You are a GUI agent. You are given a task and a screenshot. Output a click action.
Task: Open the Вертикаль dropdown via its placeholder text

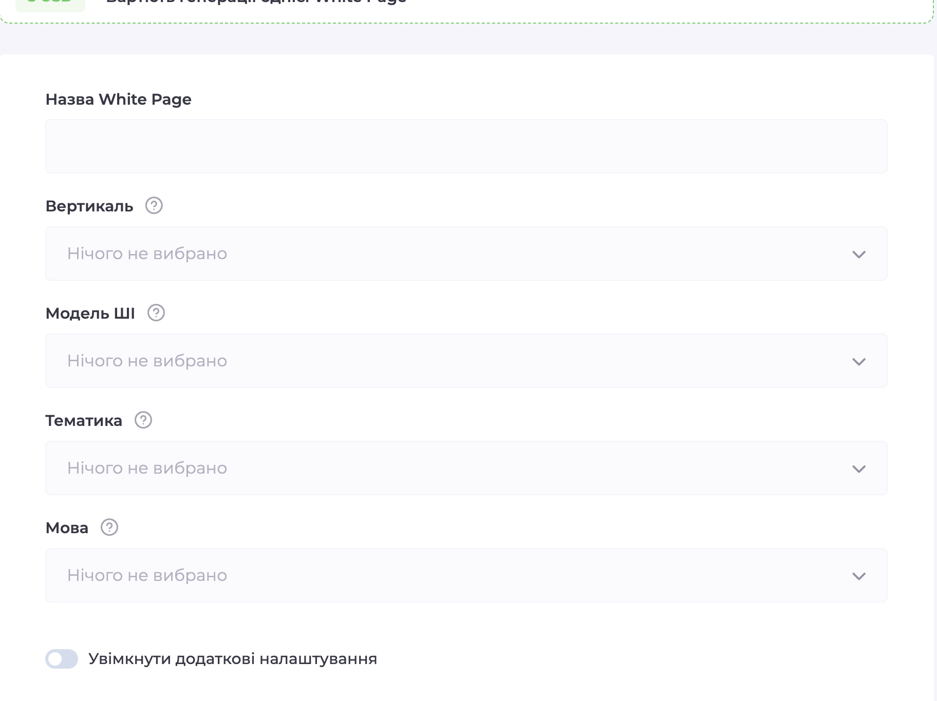pyautogui.click(x=147, y=254)
